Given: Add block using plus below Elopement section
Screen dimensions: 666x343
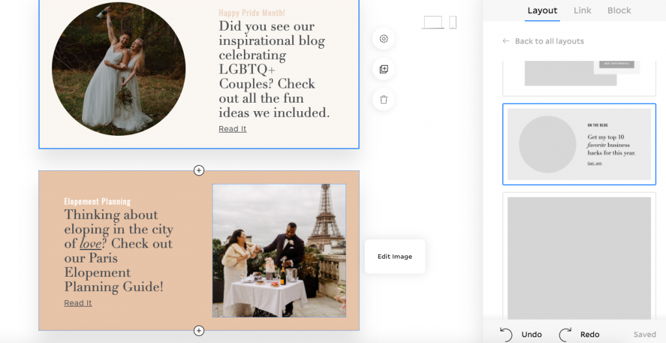Looking at the screenshot, I should coord(199,330).
